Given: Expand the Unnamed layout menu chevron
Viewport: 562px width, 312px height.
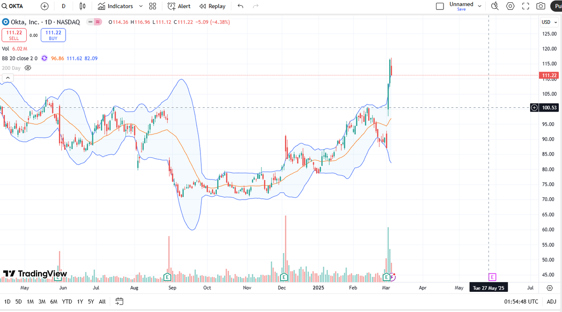Looking at the screenshot, I should 480,6.
